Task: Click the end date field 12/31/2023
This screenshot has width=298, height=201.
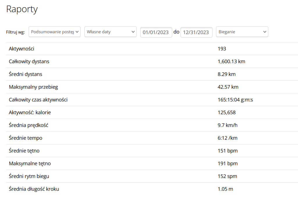Action: click(196, 32)
